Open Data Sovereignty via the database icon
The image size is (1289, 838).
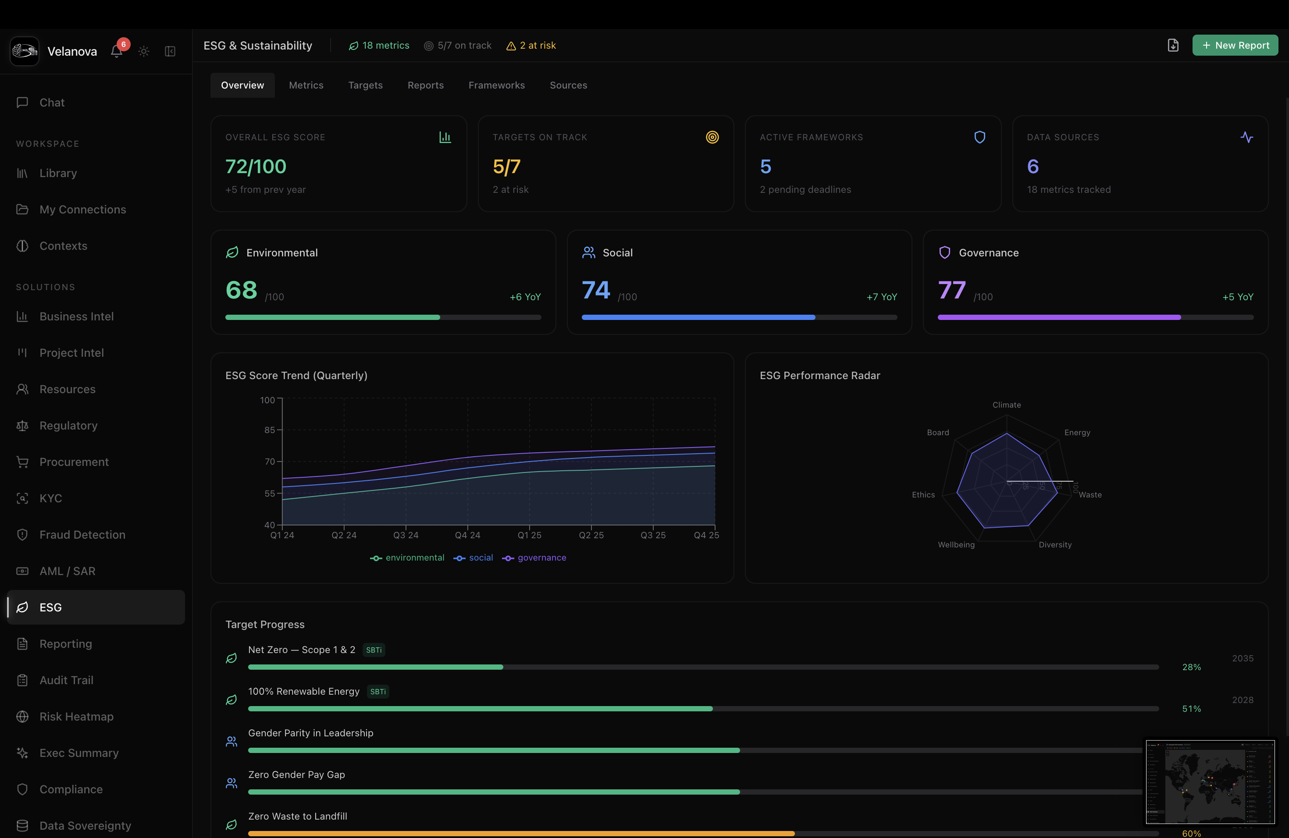click(x=22, y=826)
